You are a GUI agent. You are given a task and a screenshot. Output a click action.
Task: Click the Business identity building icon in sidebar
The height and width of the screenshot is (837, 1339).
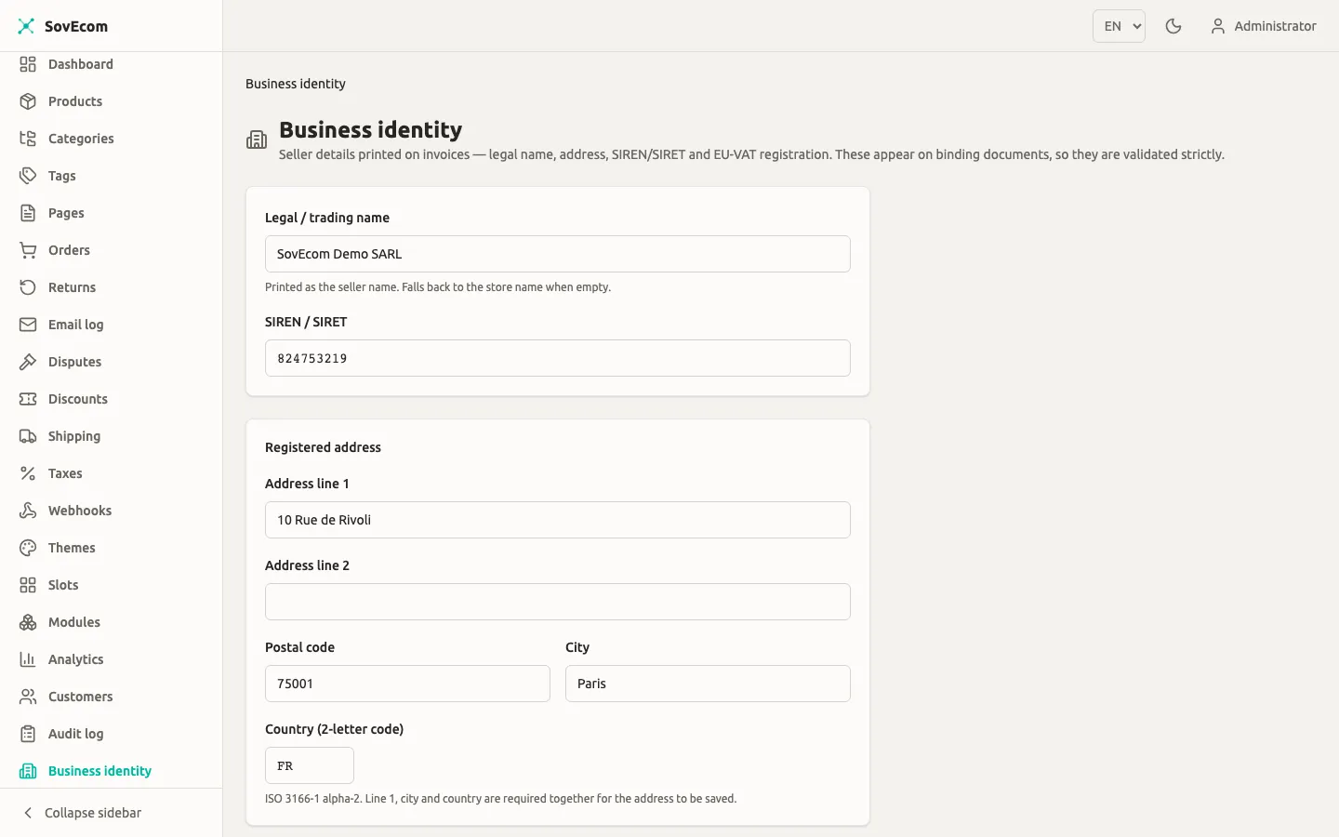(28, 771)
